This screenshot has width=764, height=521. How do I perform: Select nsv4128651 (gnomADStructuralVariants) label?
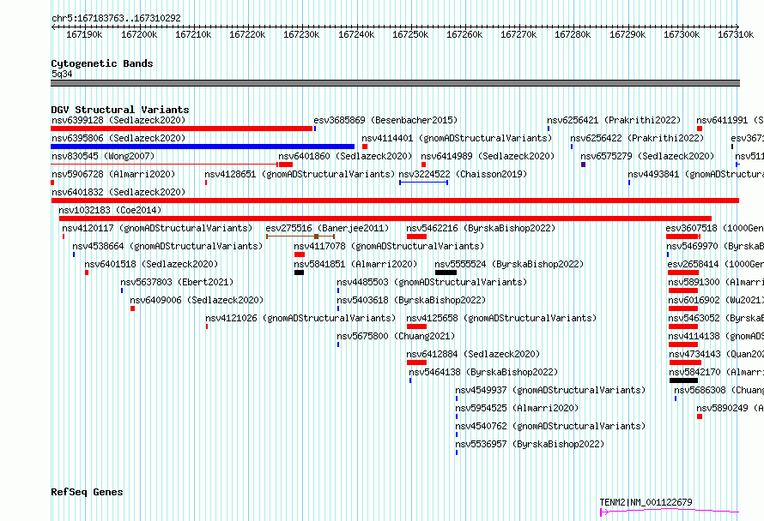click(300, 174)
